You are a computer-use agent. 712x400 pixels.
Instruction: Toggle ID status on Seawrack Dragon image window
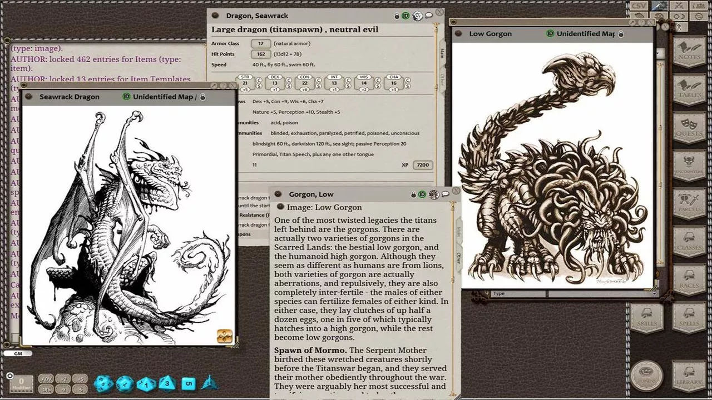pyautogui.click(x=126, y=97)
